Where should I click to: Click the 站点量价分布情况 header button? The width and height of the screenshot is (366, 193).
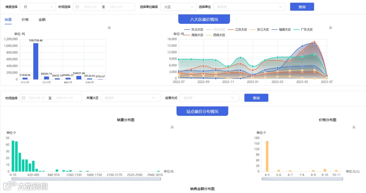click(x=202, y=111)
